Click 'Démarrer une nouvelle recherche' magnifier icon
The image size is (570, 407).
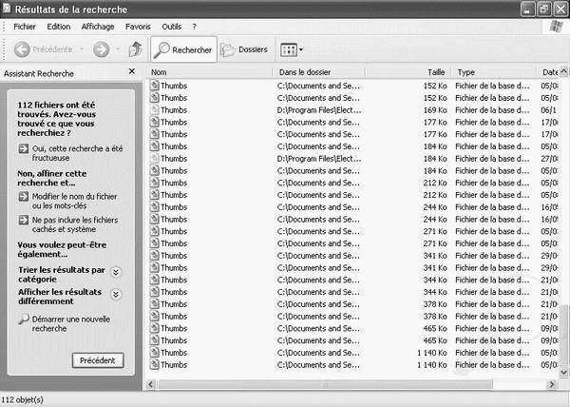[x=24, y=319]
